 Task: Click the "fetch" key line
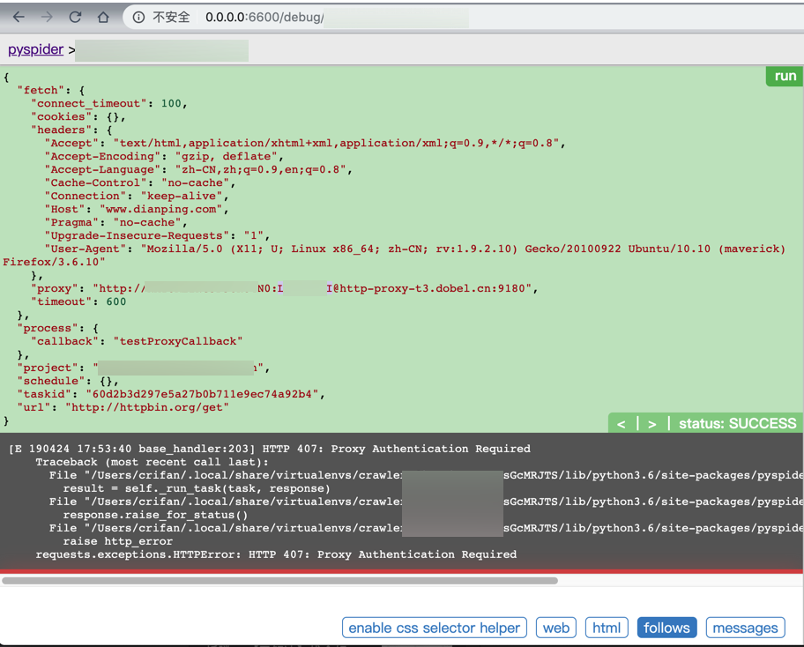[51, 90]
